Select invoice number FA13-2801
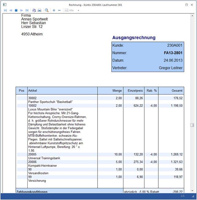The image size is (197, 200). coord(173,53)
